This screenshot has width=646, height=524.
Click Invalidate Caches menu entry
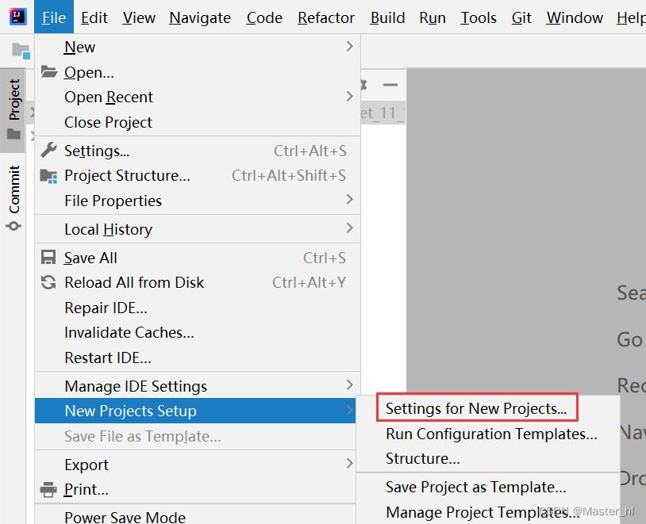point(129,333)
